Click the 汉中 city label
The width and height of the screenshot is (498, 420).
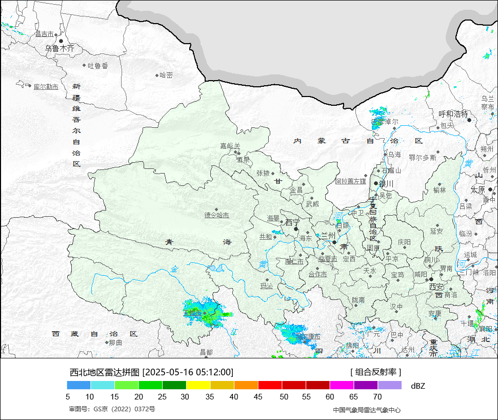tap(396, 307)
